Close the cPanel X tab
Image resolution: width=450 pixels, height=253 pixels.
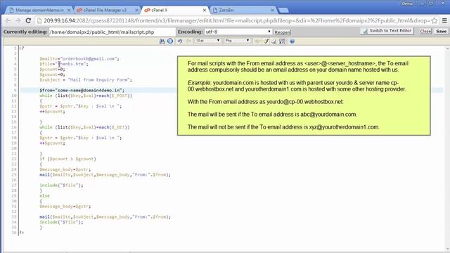[205, 10]
